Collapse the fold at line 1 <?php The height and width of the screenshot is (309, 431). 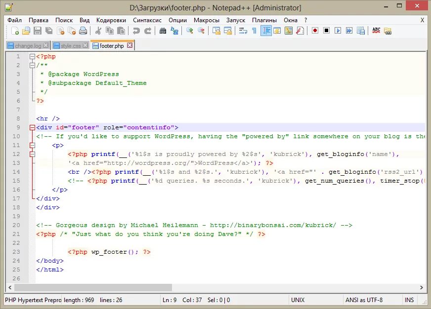click(32, 57)
